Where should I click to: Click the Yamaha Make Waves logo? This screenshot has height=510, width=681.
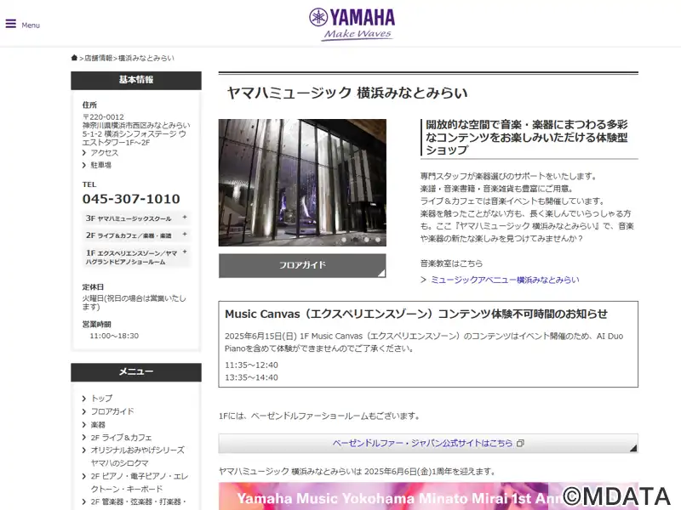352,25
